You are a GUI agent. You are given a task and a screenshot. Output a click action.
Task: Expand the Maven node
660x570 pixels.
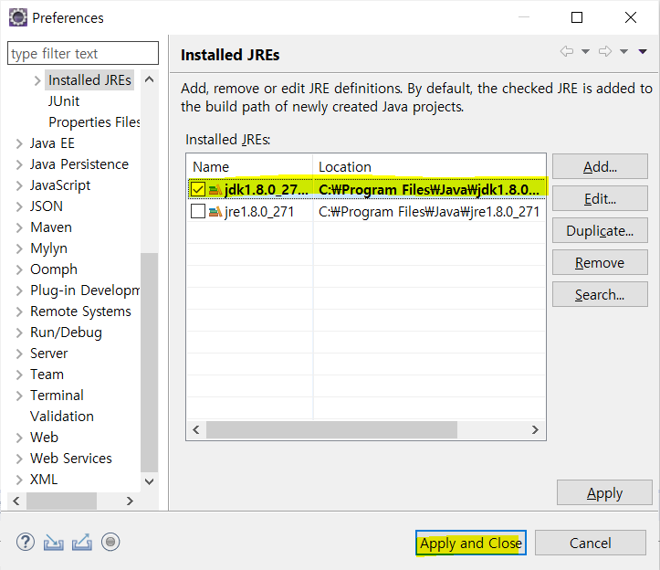click(x=19, y=228)
